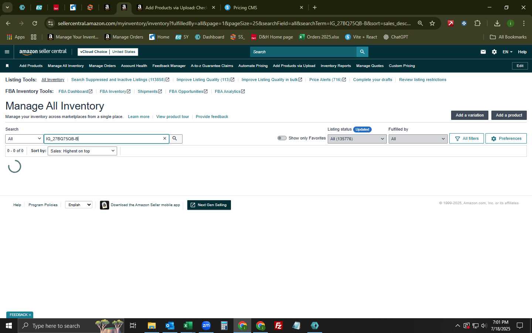Open the Chrome extensions puzzle icon

[x=477, y=23]
